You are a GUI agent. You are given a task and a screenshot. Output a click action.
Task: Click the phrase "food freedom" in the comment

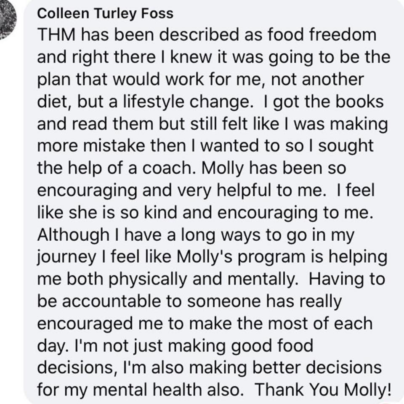322,35
